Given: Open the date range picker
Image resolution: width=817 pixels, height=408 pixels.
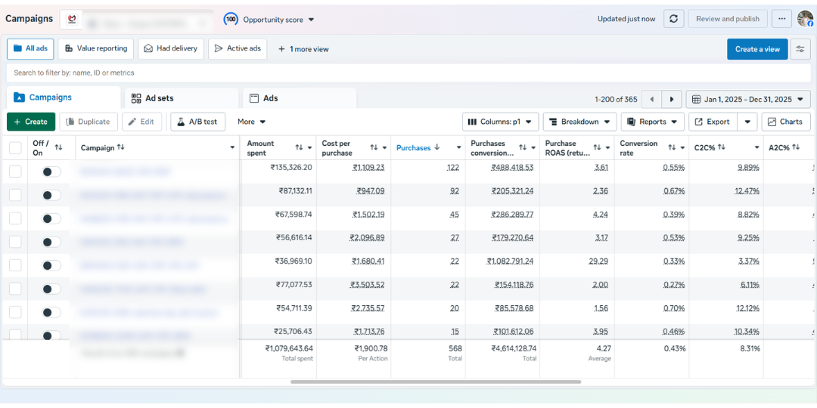Looking at the screenshot, I should pyautogui.click(x=747, y=100).
